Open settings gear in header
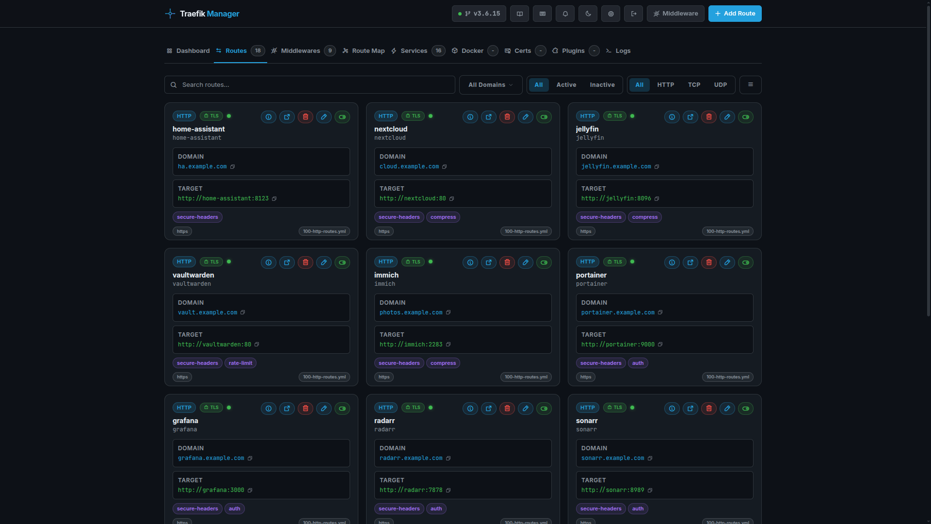This screenshot has height=524, width=931. point(611,14)
